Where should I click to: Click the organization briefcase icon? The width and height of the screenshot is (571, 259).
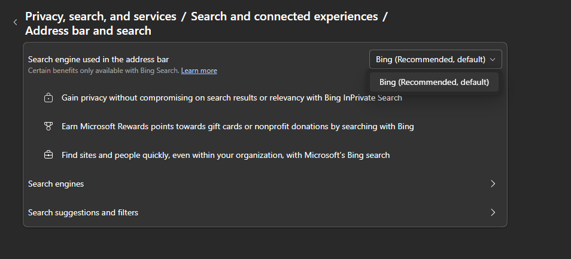48,155
